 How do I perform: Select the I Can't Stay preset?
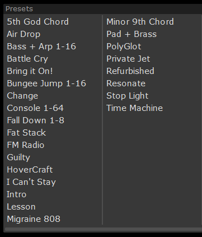tap(31, 182)
